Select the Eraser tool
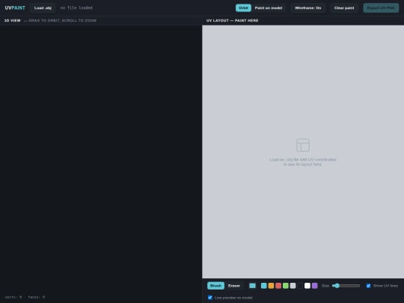The width and height of the screenshot is (404, 303). click(x=234, y=286)
